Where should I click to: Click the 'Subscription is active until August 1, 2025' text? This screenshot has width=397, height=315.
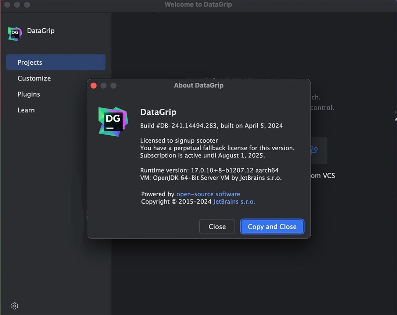click(x=203, y=155)
